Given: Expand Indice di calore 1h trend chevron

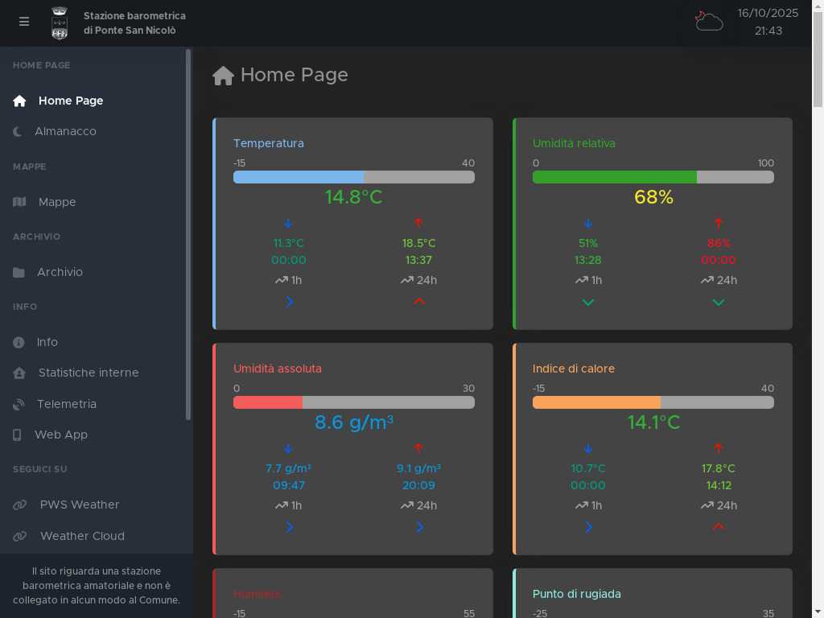Looking at the screenshot, I should [588, 527].
